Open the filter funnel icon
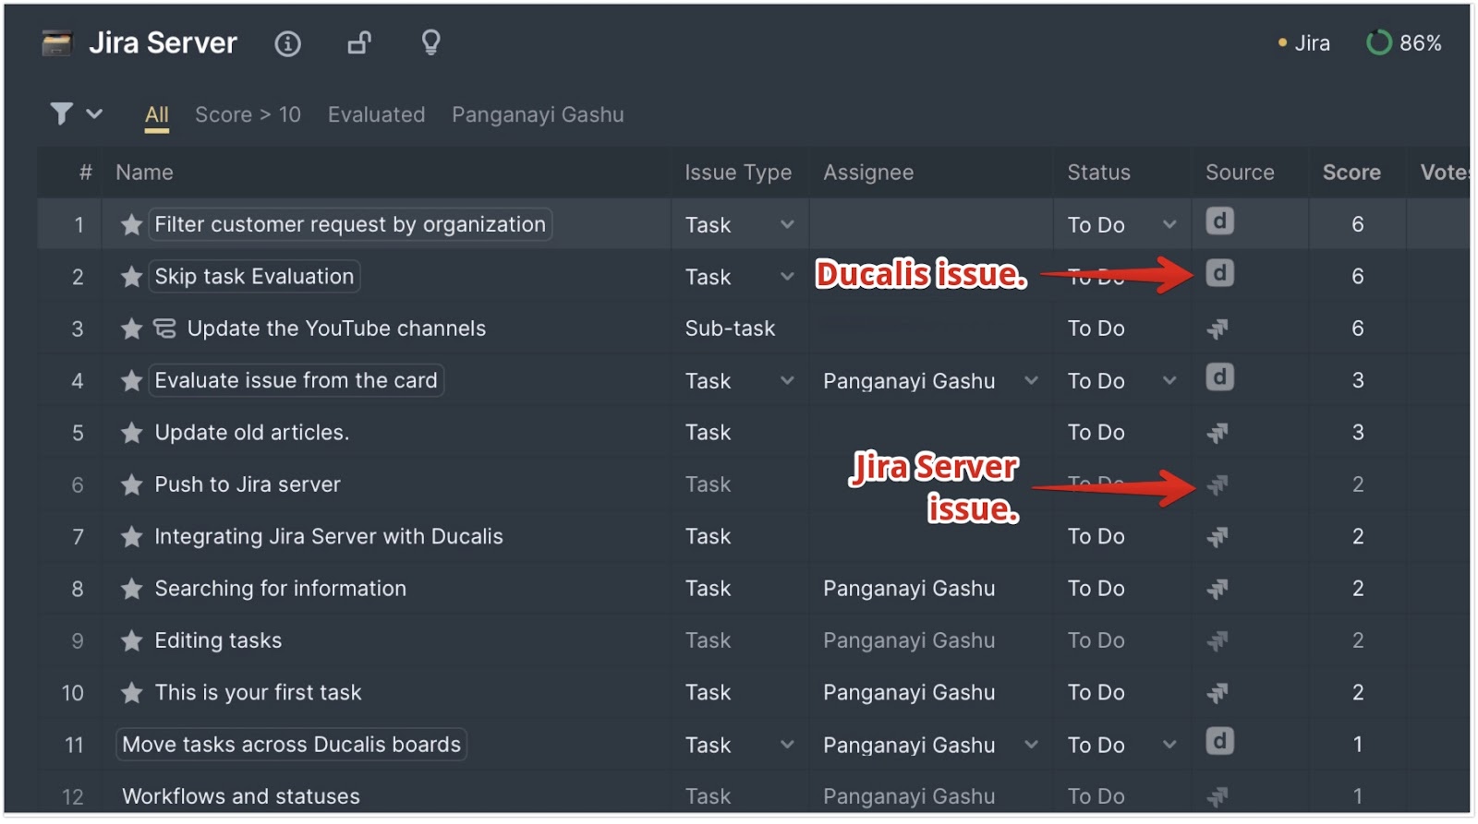The width and height of the screenshot is (1478, 824). click(62, 113)
